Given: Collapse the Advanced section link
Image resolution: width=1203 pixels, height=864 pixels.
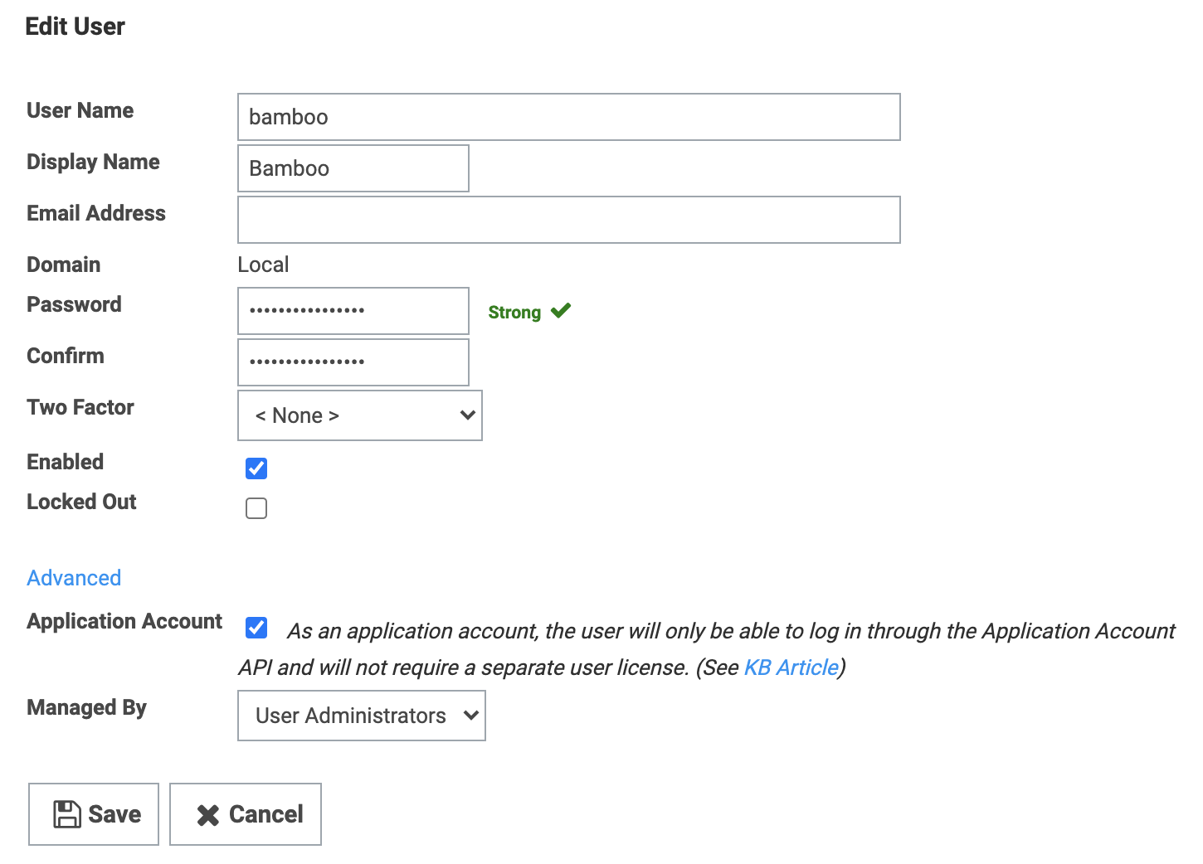Looking at the screenshot, I should click(74, 578).
